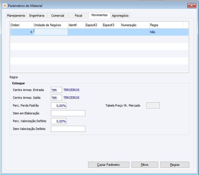Click the Estoque group title
199x175 pixels.
pos(18,83)
